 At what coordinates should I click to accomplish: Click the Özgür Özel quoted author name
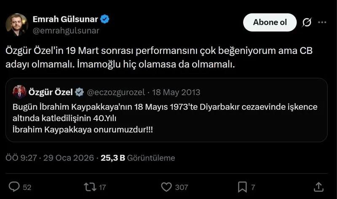pyautogui.click(x=51, y=92)
